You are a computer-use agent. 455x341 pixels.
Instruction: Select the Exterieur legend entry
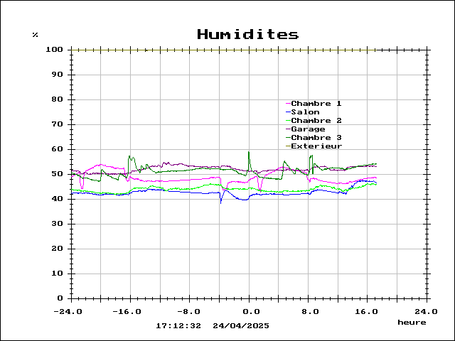(x=316, y=146)
